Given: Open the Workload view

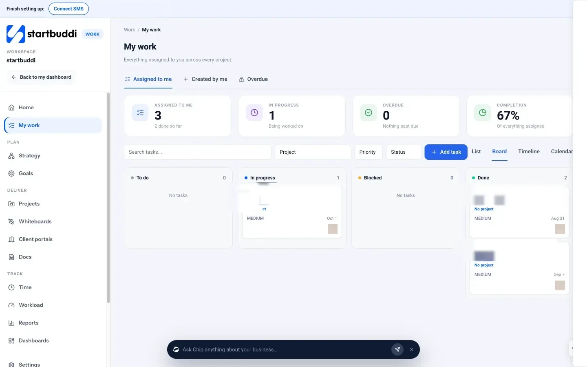Looking at the screenshot, I should 53,305.
